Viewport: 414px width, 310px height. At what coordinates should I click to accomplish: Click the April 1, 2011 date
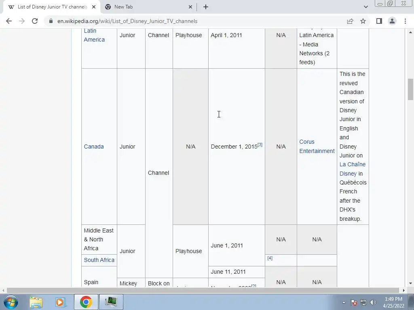[x=226, y=36]
